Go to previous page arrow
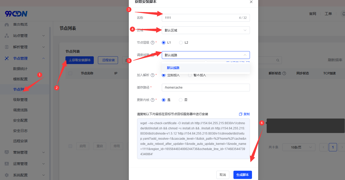Image resolution: width=345 pixels, height=180 pixels. (x=324, y=147)
